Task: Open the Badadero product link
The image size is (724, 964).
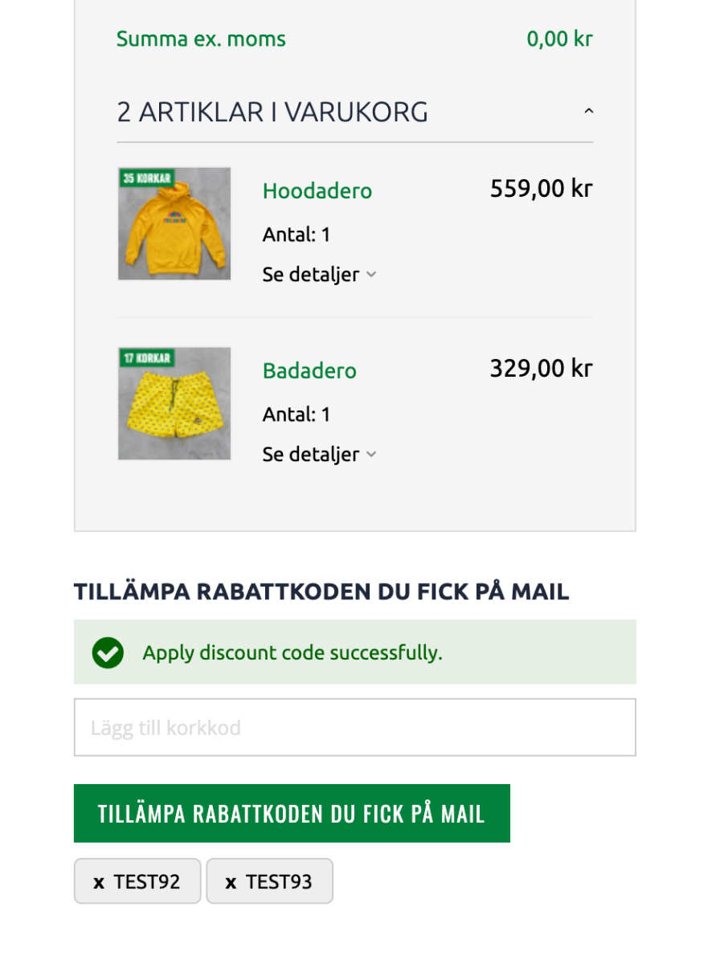Action: coord(309,371)
